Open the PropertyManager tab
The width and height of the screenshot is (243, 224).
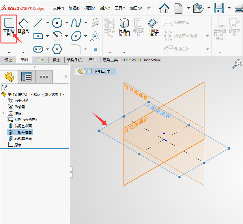[x=26, y=76]
